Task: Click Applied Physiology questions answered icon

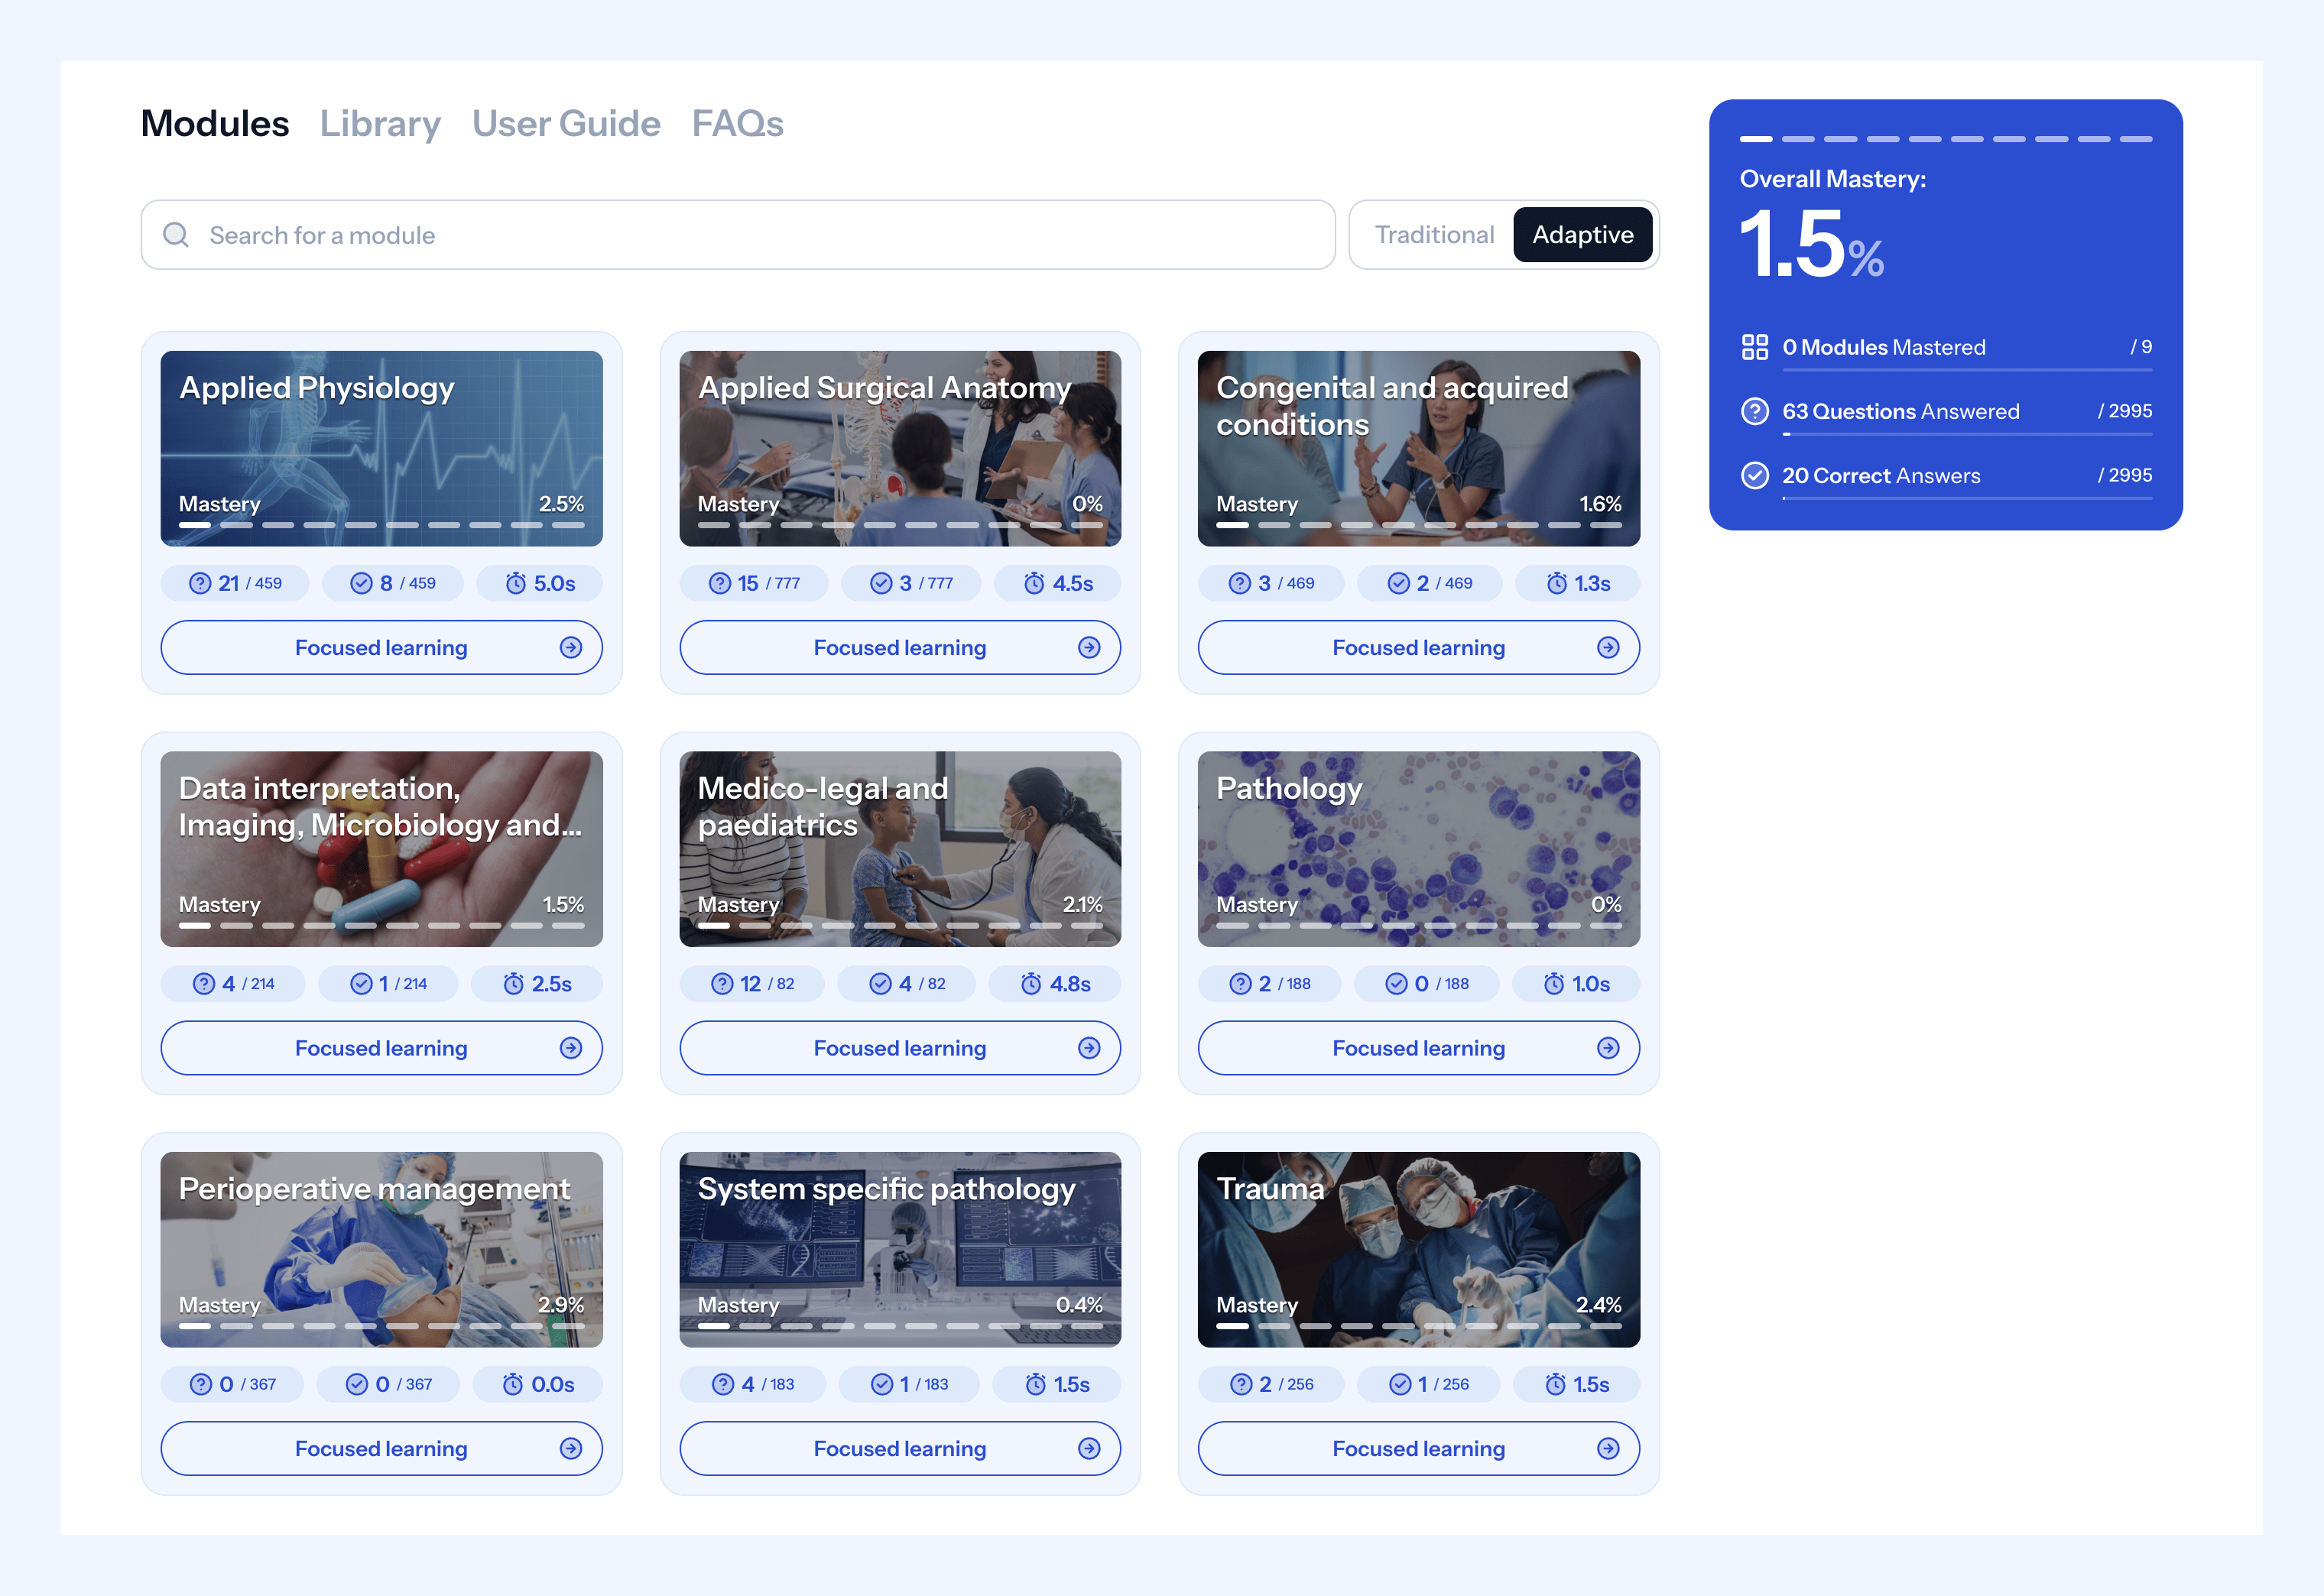Action: (x=200, y=583)
